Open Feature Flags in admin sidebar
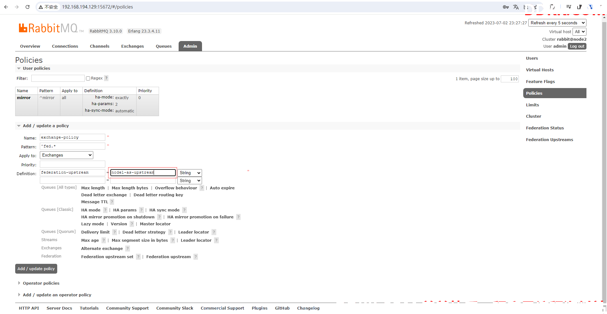This screenshot has width=607, height=314. pyautogui.click(x=540, y=81)
